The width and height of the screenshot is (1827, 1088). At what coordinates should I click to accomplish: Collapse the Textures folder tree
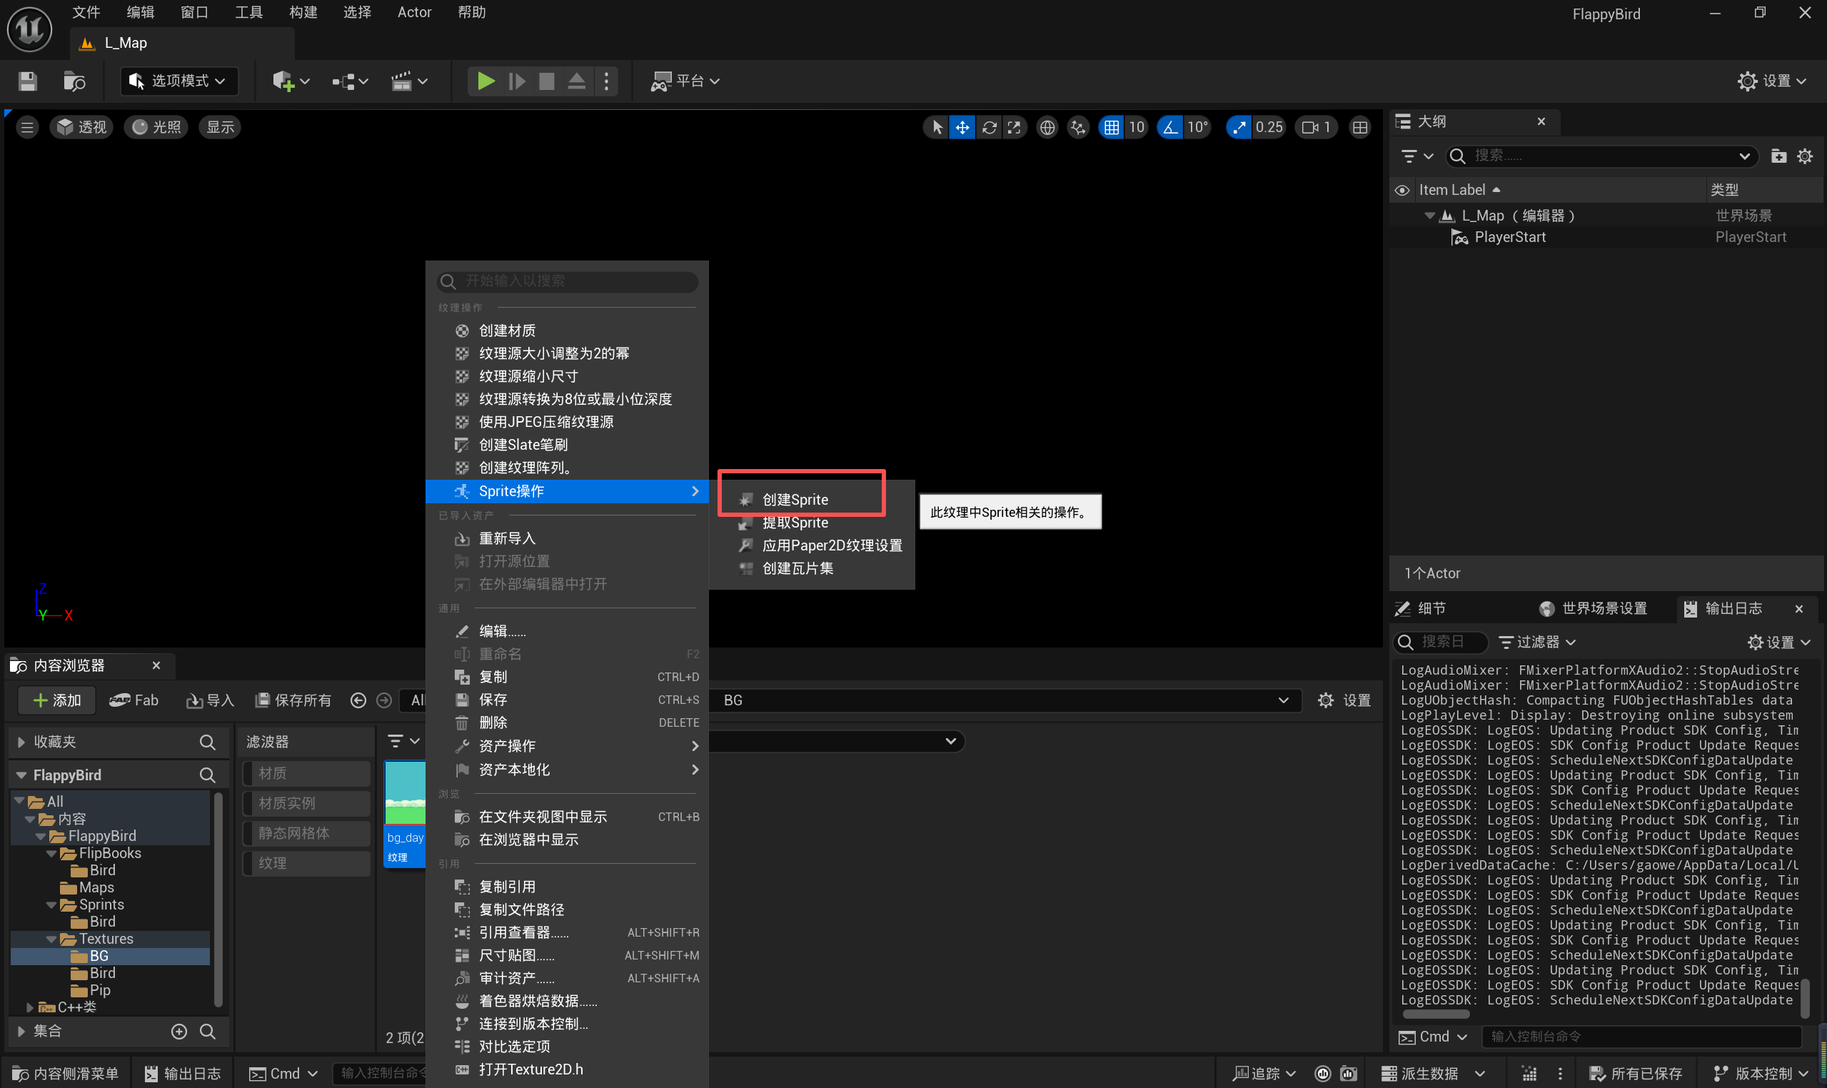51,940
